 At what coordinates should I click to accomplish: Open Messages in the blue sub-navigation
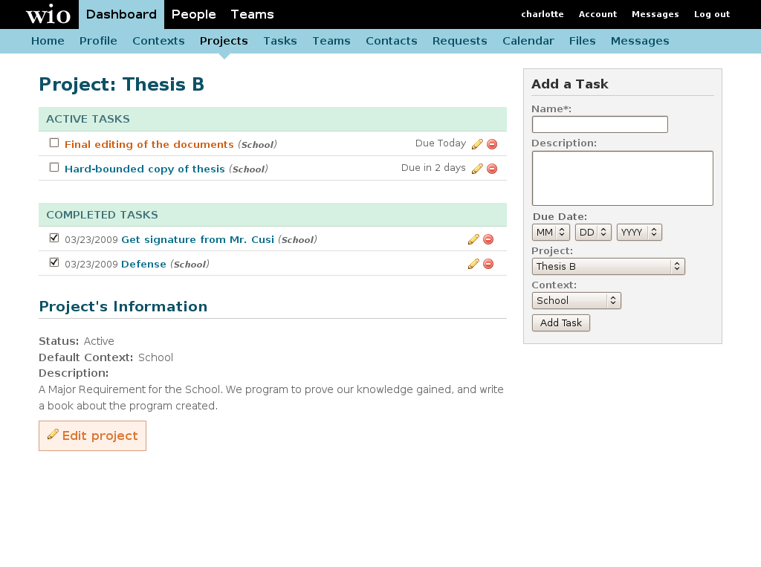click(640, 42)
